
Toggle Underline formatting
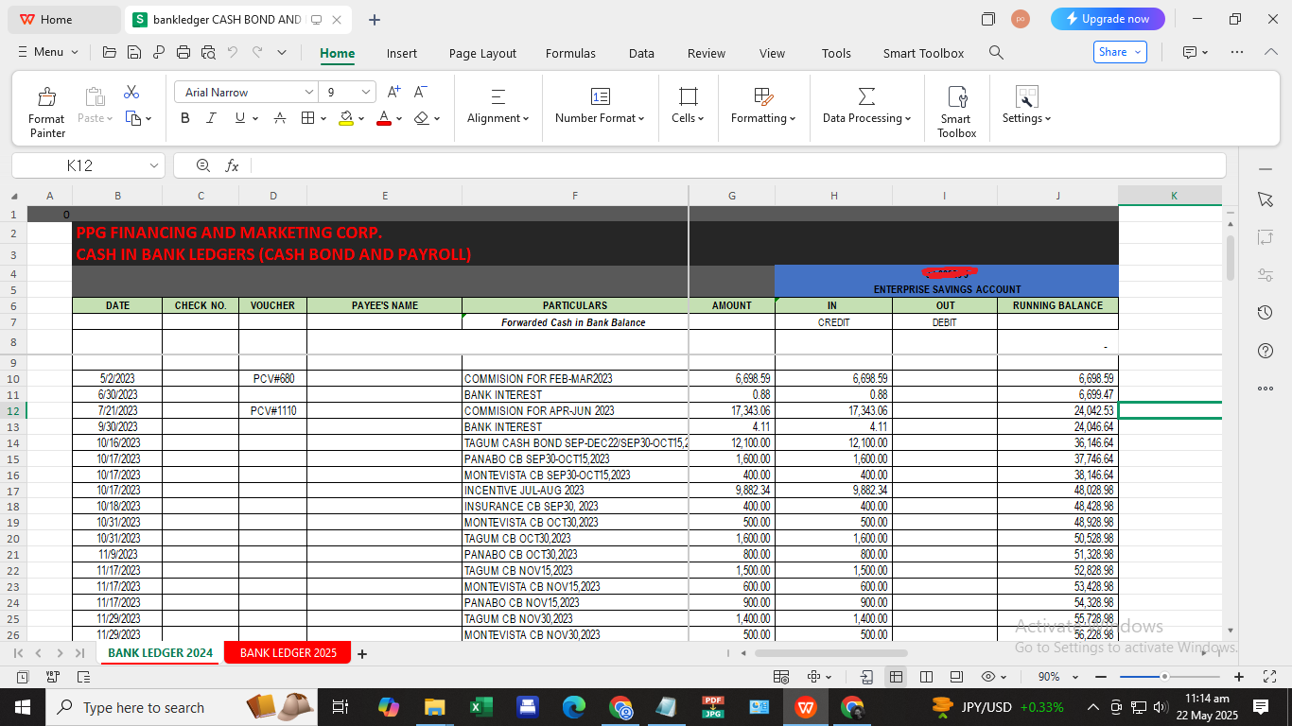(x=240, y=118)
